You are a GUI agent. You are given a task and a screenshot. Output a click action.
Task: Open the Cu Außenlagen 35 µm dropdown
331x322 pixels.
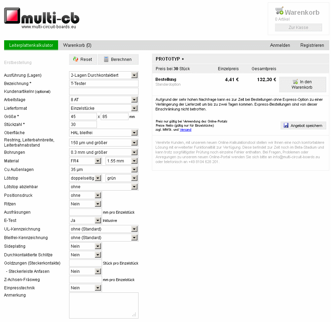pos(104,170)
